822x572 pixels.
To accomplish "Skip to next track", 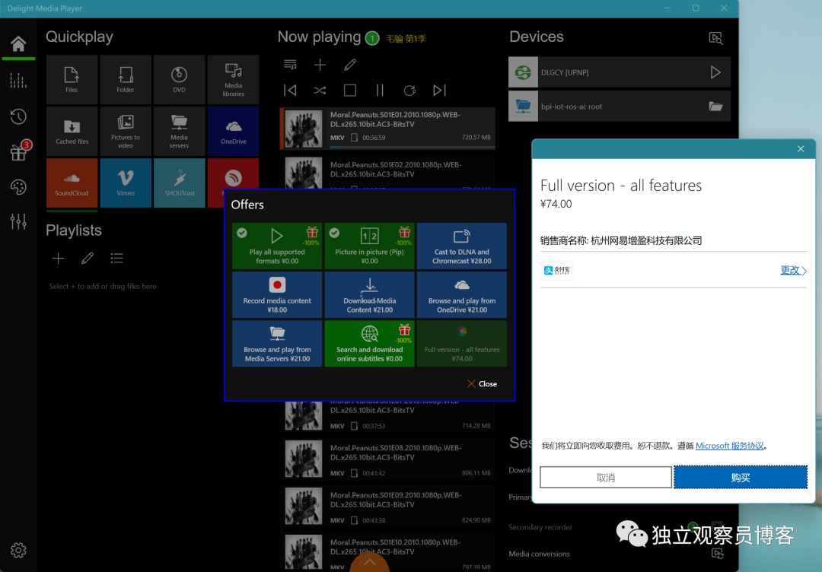I will click(439, 91).
